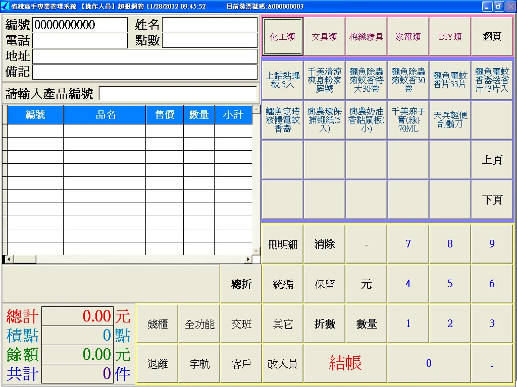Switch to the 文具類 category

coord(324,36)
